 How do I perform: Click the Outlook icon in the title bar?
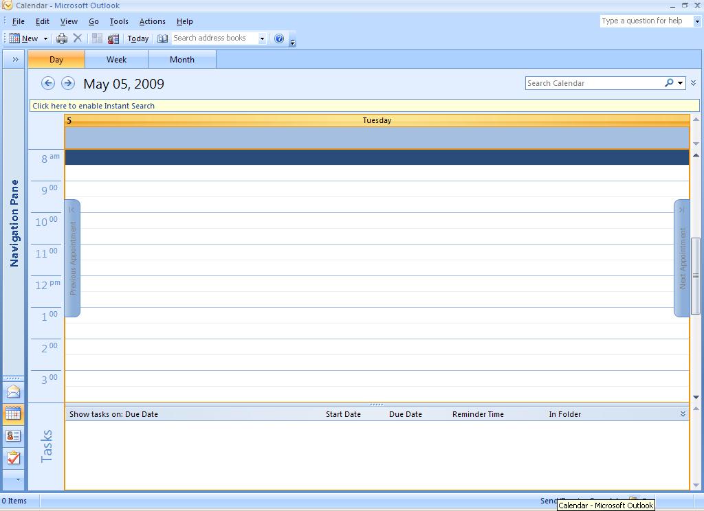pyautogui.click(x=7, y=5)
